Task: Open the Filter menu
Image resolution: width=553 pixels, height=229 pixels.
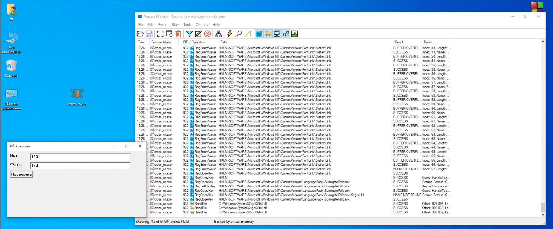Action: 175,25
